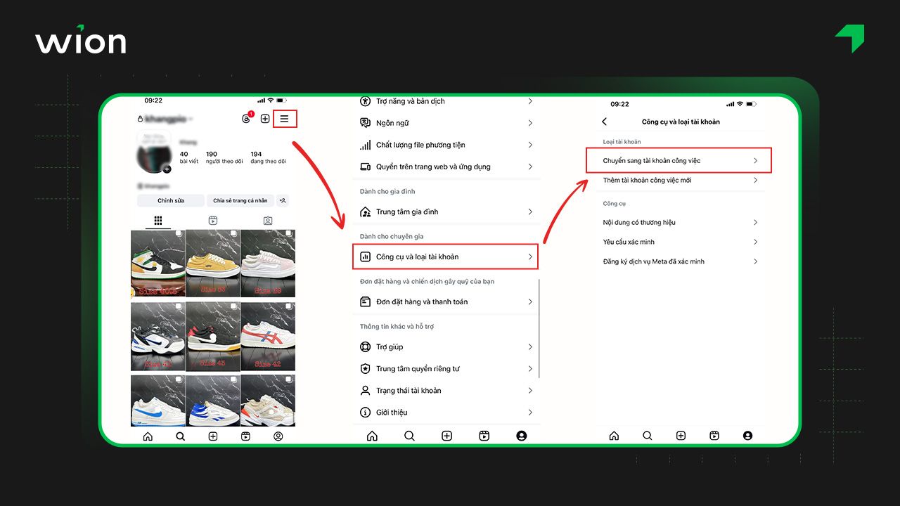Select Chuyển sang tài khoản công việc
This screenshot has height=506, width=900.
(679, 160)
